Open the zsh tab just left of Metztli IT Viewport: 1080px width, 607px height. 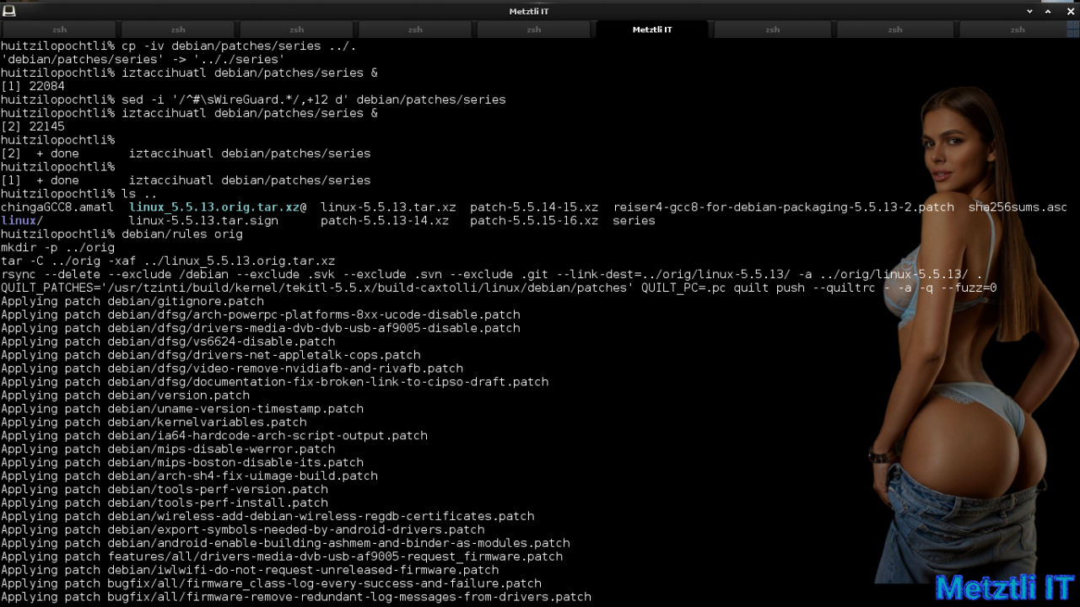(x=534, y=30)
